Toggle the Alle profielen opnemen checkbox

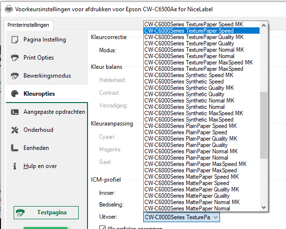tap(102, 228)
